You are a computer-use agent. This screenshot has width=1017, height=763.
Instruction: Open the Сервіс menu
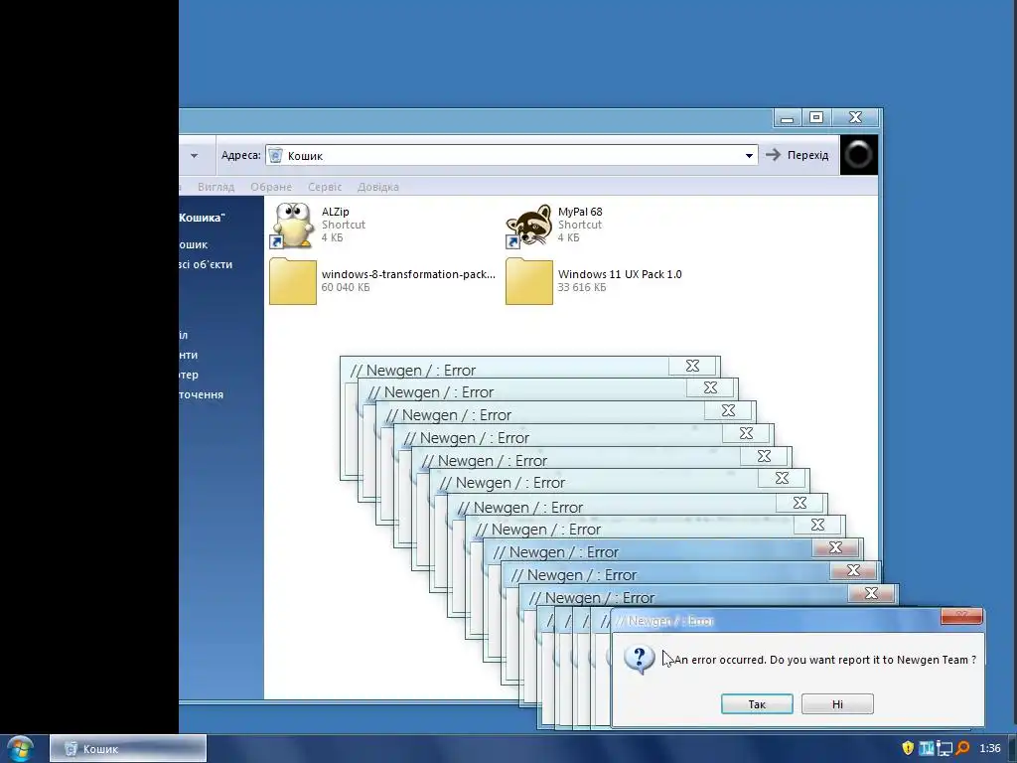point(325,187)
